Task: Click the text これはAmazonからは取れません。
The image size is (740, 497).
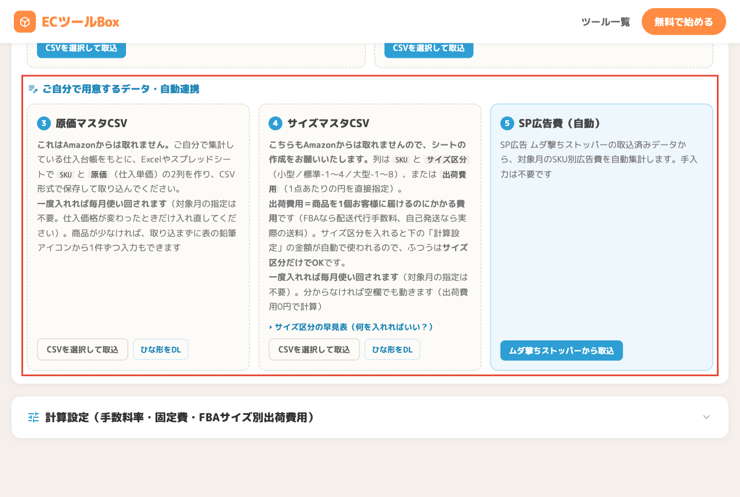Action: click(x=104, y=144)
